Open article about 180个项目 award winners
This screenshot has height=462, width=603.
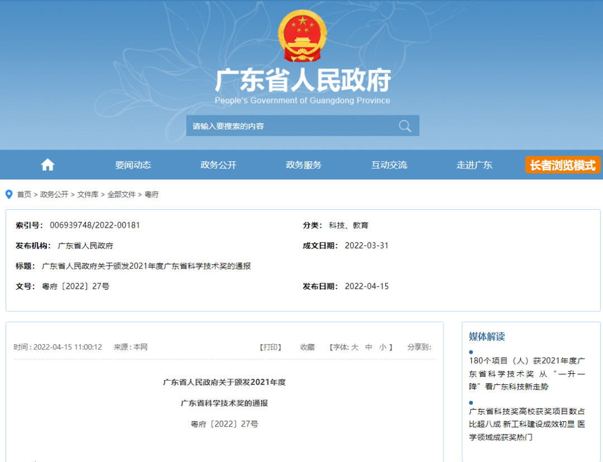[x=527, y=373]
